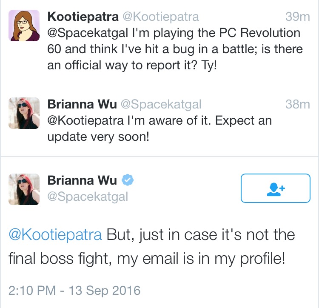
Task: Click the 38m timestamp
Action: point(298,104)
